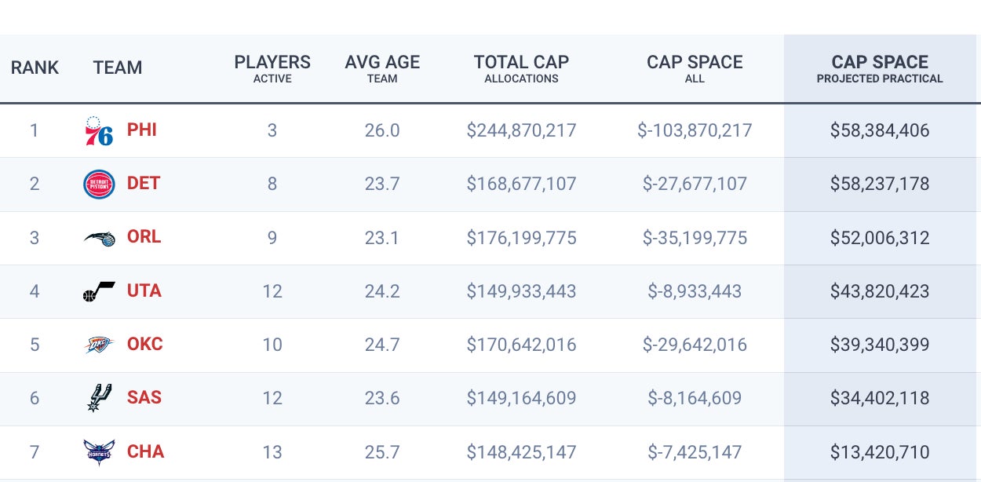Sort by Cap Space Projected Practical
This screenshot has height=482, width=981.
pyautogui.click(x=880, y=68)
